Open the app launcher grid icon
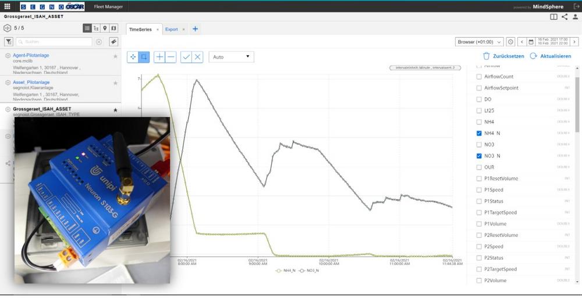582x298 pixels. tap(7, 6)
